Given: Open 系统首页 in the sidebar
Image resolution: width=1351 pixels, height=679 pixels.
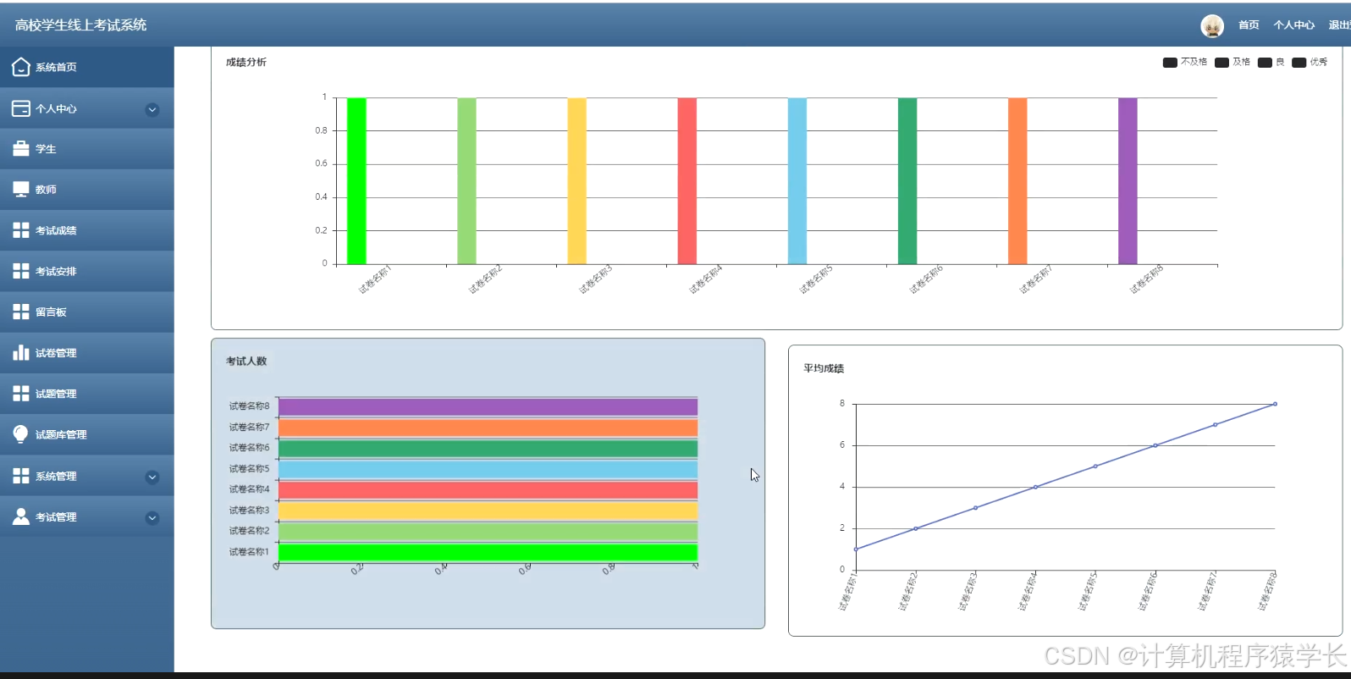Looking at the screenshot, I should [x=87, y=67].
